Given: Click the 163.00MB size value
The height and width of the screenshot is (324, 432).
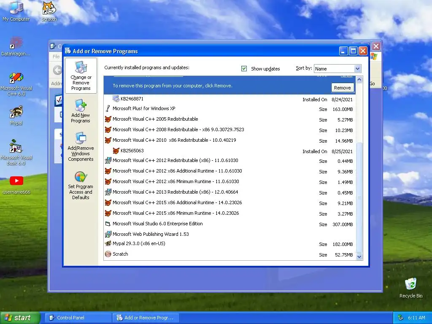Looking at the screenshot, I should [343, 109].
